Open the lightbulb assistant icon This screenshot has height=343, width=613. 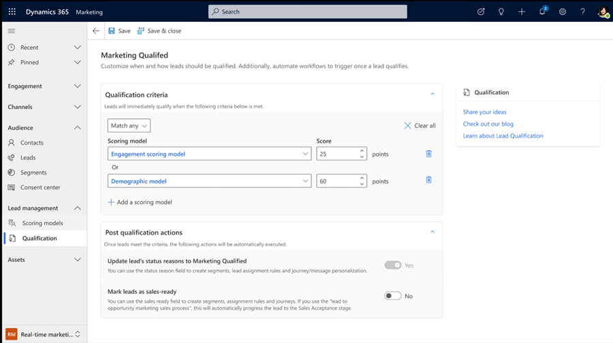pos(501,12)
